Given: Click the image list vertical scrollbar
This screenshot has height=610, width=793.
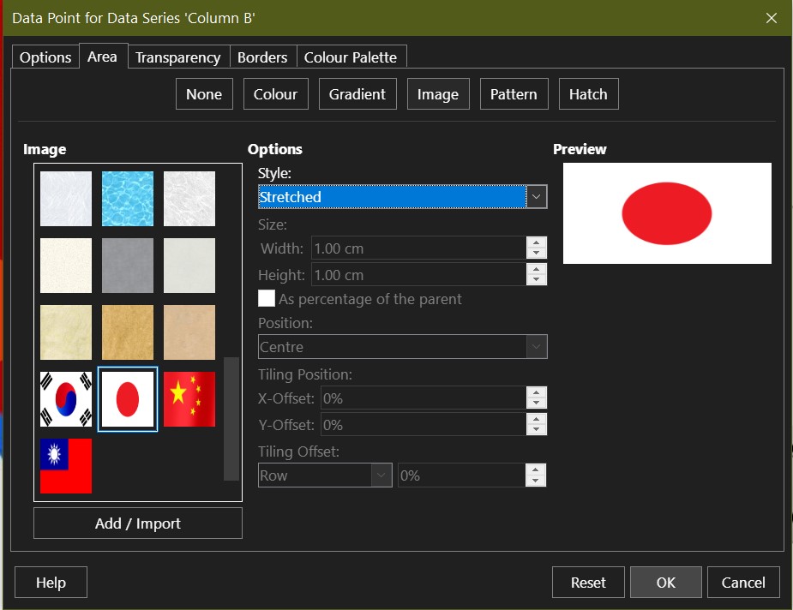Looking at the screenshot, I should coord(231,418).
